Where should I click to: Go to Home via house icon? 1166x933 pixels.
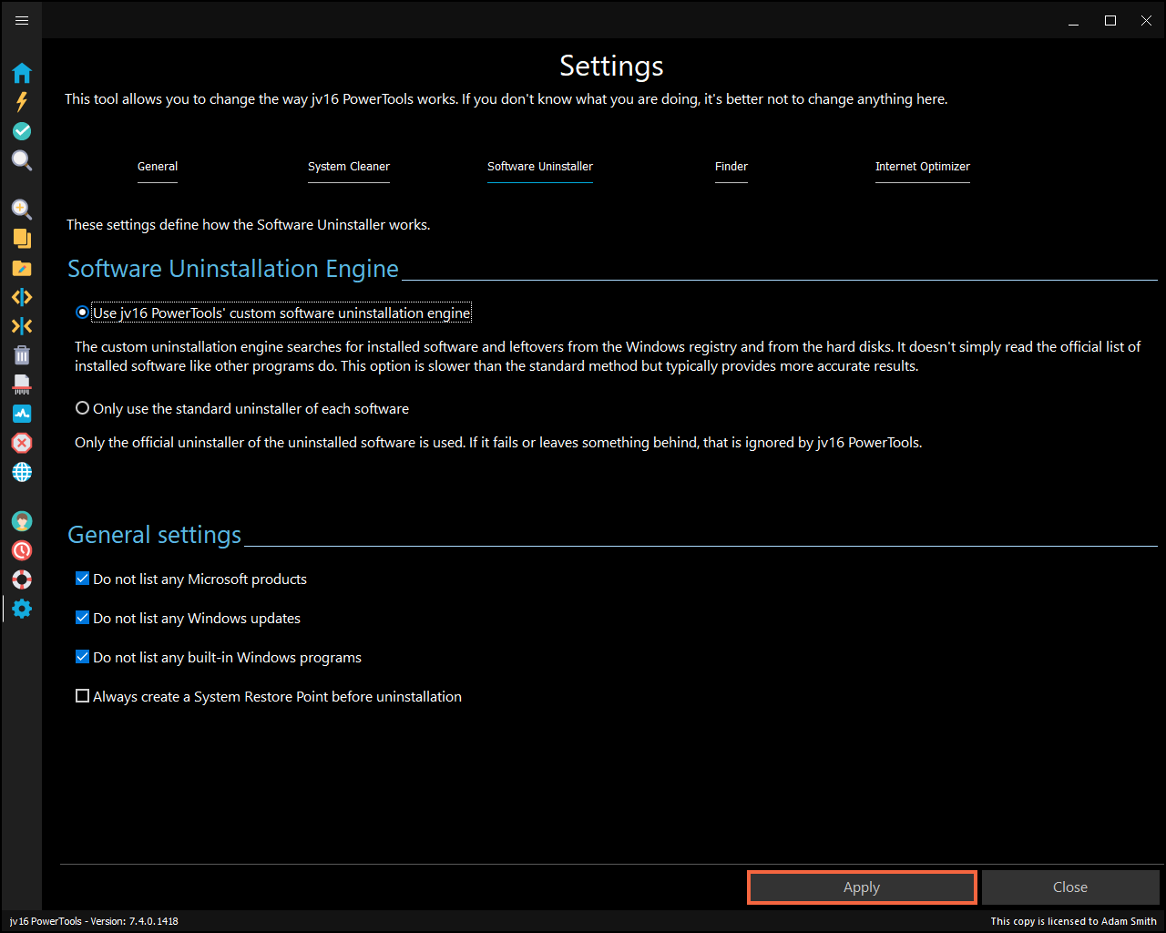click(x=22, y=73)
